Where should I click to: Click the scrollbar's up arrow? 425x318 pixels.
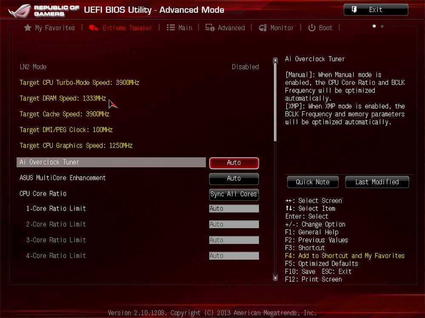275,60
